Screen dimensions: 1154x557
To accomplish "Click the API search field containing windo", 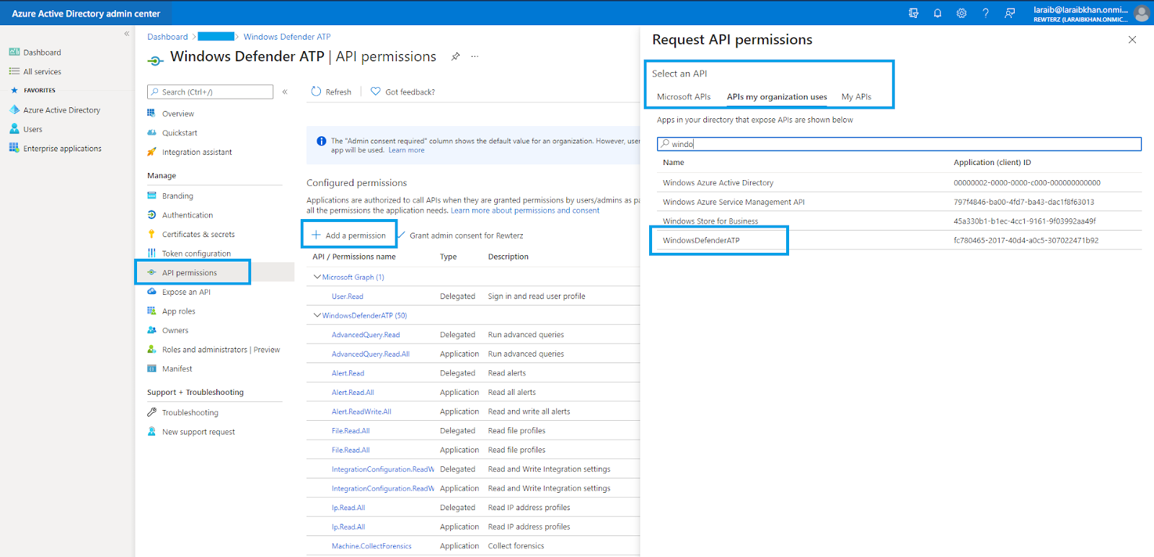I will click(x=899, y=144).
